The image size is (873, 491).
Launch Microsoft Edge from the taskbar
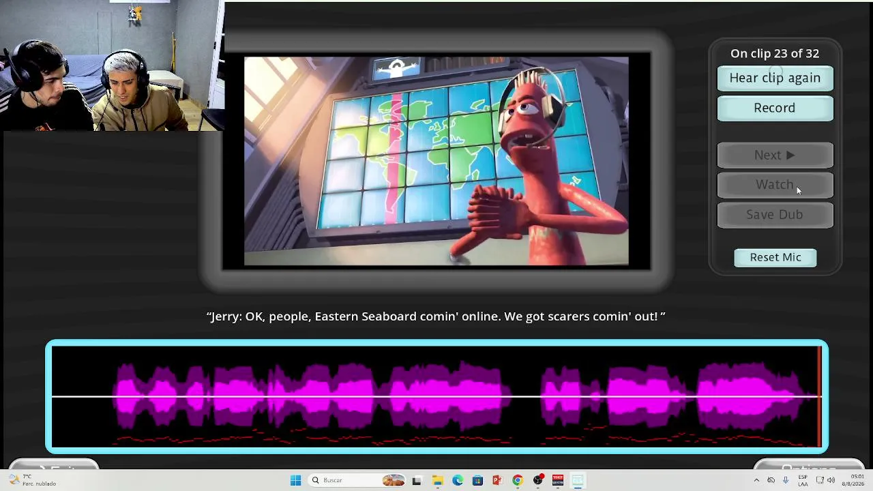(458, 480)
